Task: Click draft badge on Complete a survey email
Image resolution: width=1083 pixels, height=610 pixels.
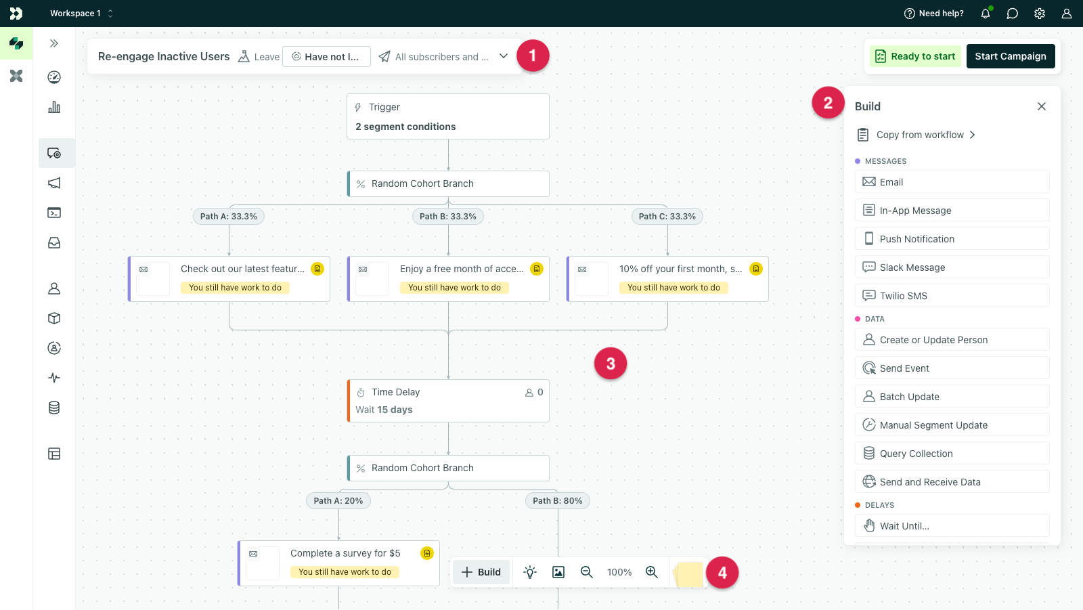Action: tap(427, 553)
